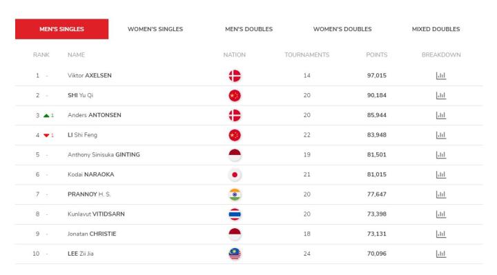The width and height of the screenshot is (497, 275).
Task: Open Viktor Axelsen's points breakdown chart icon
Action: coord(441,76)
